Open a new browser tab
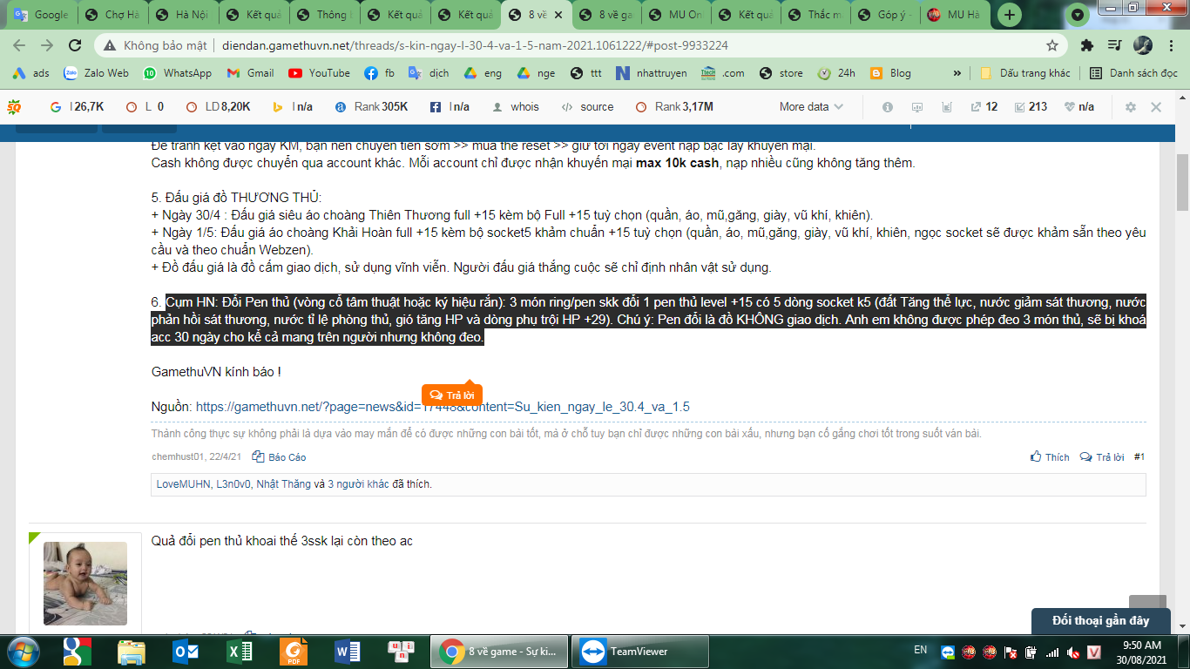1190x669 pixels. pos(1010,15)
